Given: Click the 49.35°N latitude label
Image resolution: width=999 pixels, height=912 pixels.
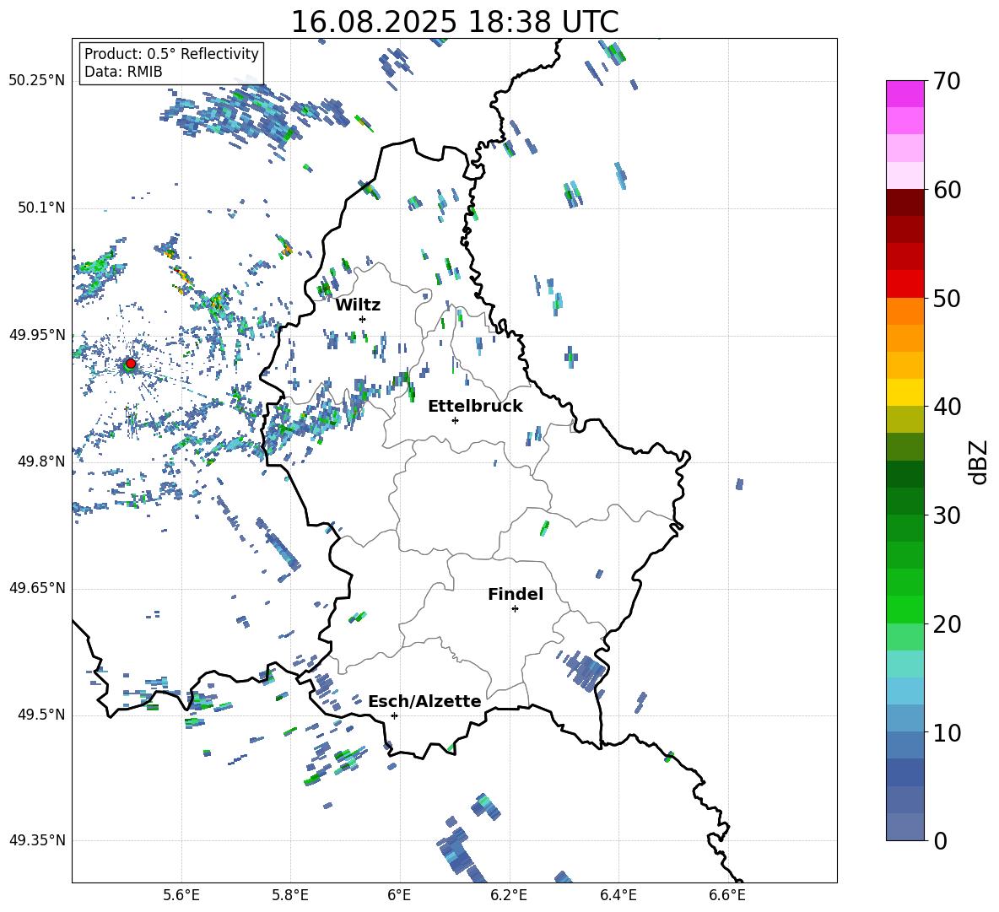Looking at the screenshot, I should click(37, 840).
